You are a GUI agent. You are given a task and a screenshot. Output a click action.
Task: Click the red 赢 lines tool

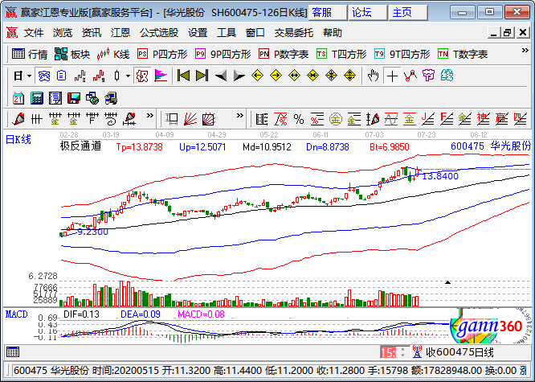click(x=501, y=119)
